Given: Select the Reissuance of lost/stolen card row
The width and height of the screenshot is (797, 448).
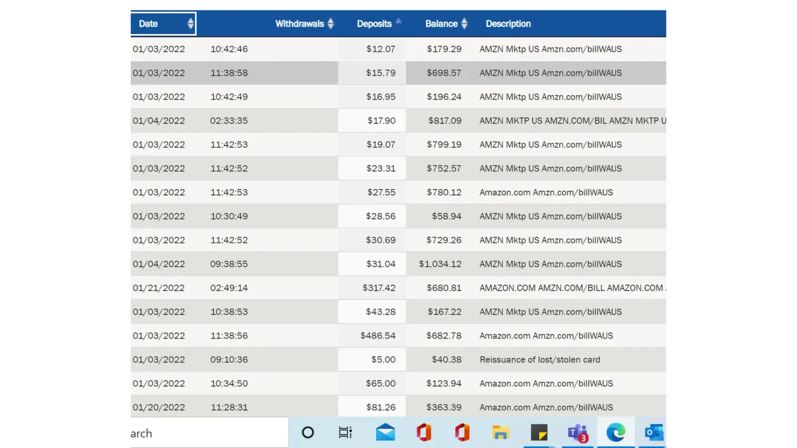Looking at the screenshot, I should (x=540, y=360).
